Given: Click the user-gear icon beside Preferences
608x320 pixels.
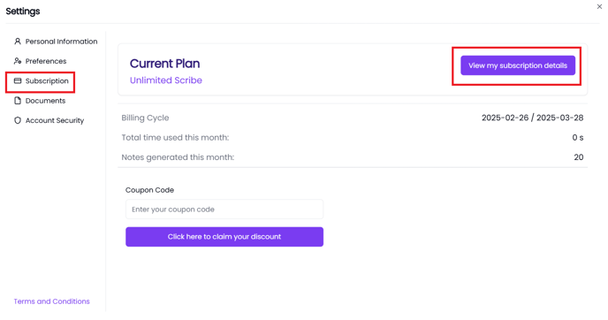Looking at the screenshot, I should click(x=18, y=61).
